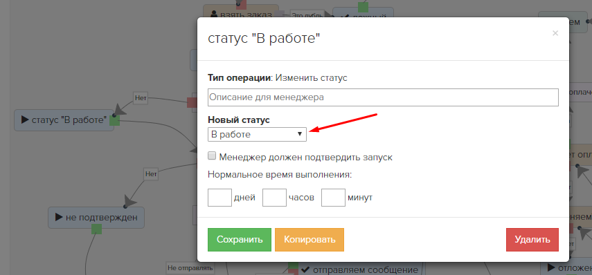The height and width of the screenshot is (275, 592).
Task: Click the manager description input field
Action: click(383, 97)
